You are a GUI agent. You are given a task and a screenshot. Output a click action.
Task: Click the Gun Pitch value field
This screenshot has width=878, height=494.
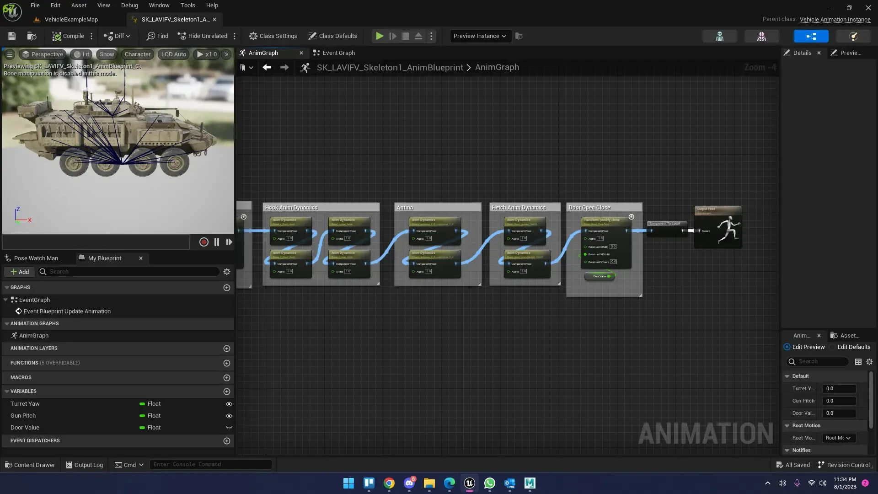point(839,401)
